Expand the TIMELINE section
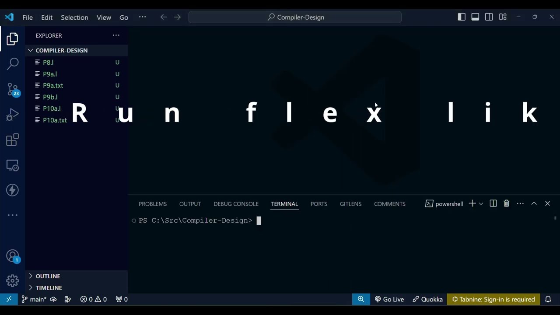Viewport: 560px width, 315px height. point(77,288)
